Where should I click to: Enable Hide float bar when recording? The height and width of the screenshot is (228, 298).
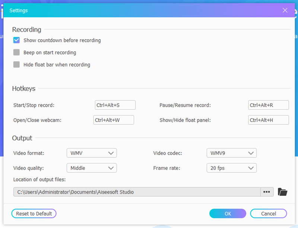click(16, 65)
